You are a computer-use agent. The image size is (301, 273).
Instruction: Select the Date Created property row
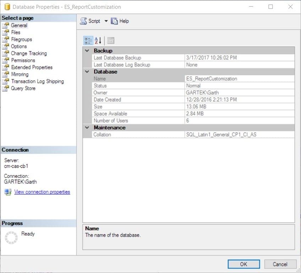point(193,100)
